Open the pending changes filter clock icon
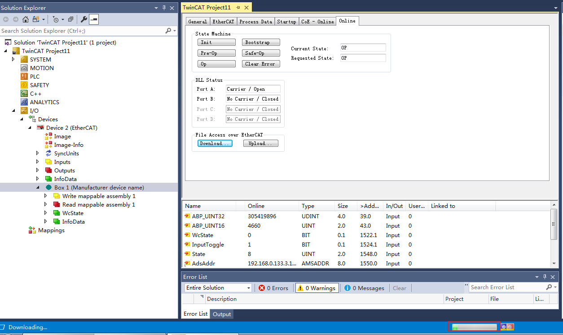563x335 pixels. (x=55, y=19)
